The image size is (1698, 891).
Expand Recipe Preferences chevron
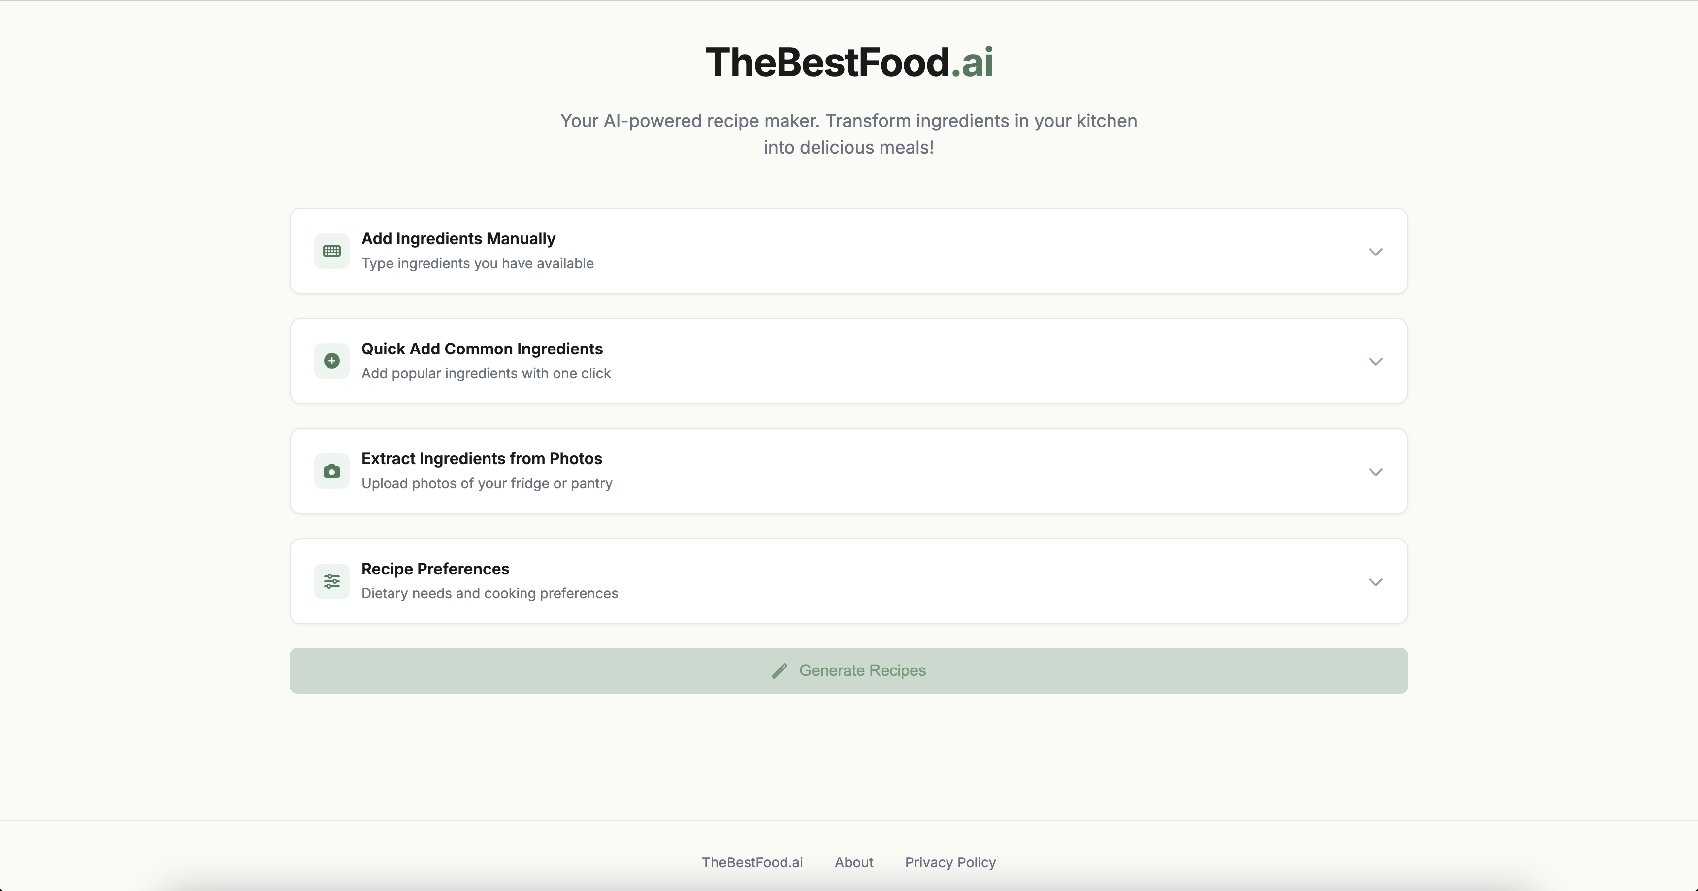tap(1375, 582)
